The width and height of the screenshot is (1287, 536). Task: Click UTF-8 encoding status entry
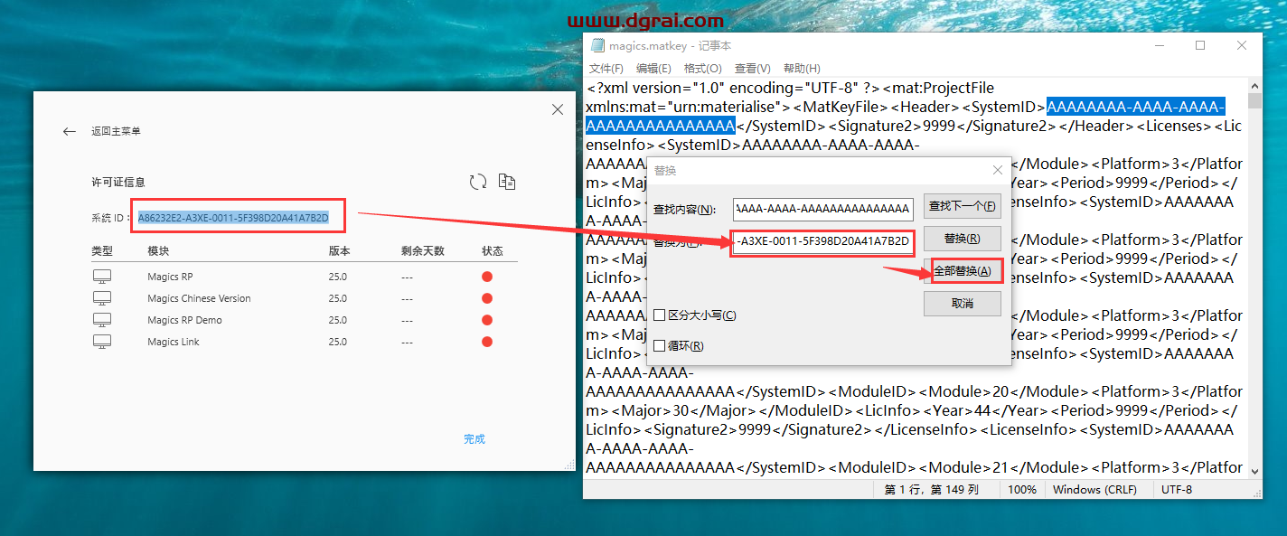pyautogui.click(x=1177, y=489)
